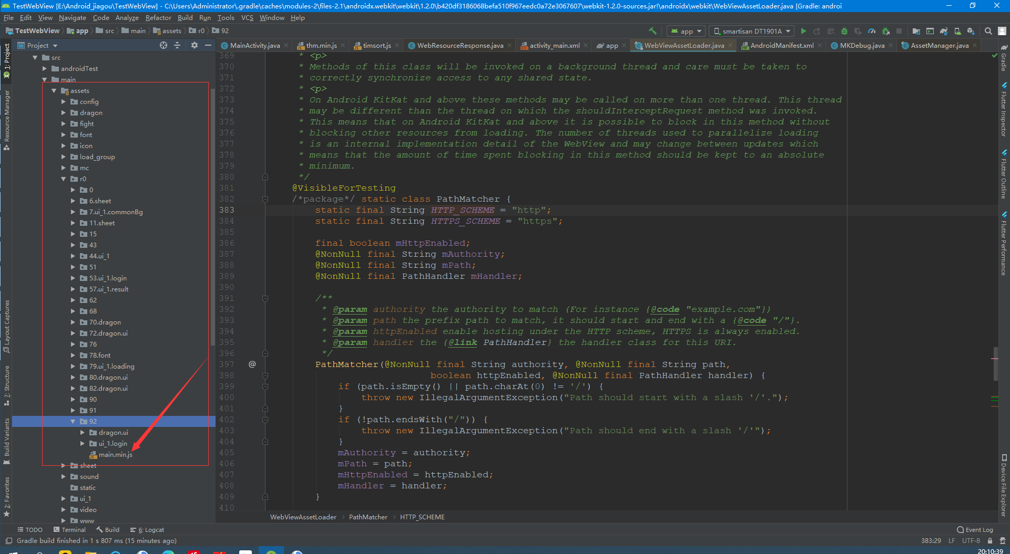Open Project panel settings gear
This screenshot has height=554, width=1010.
[x=195, y=45]
